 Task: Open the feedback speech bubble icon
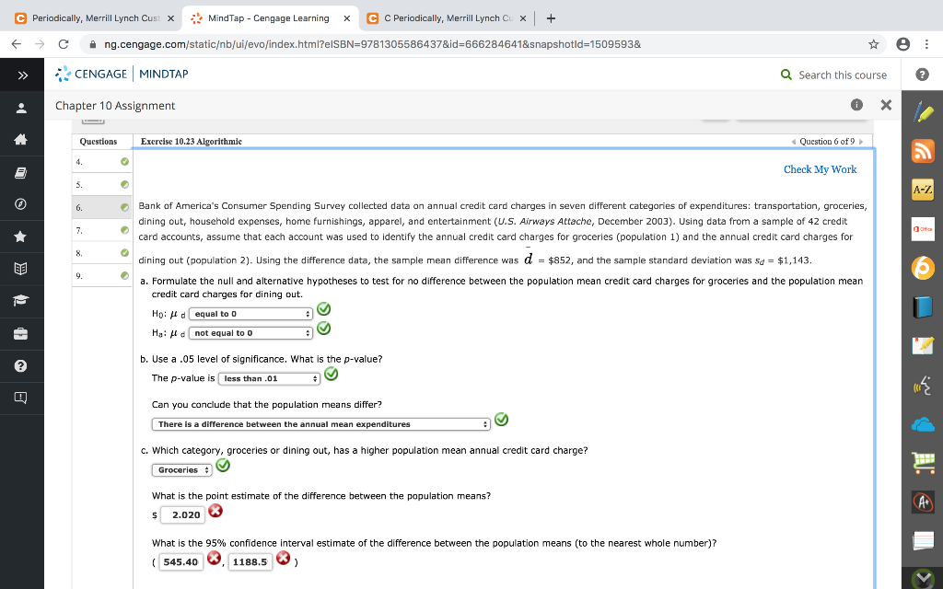21,398
